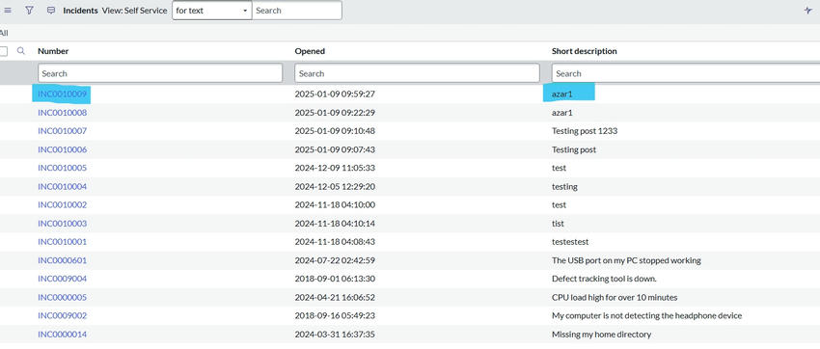Sort by the Number column header

(x=53, y=51)
